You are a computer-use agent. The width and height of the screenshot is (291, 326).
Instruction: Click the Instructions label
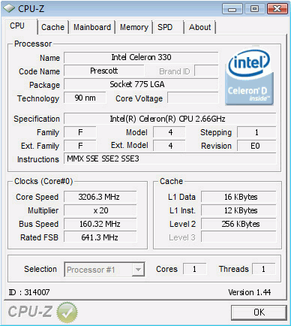(38, 159)
